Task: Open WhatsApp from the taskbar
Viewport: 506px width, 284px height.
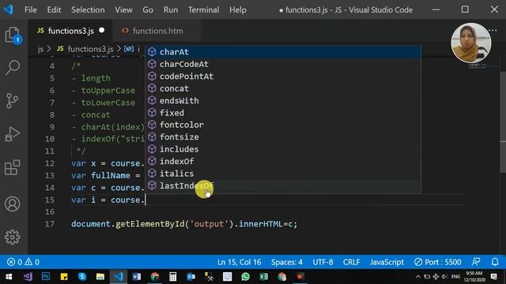Action: [245, 277]
